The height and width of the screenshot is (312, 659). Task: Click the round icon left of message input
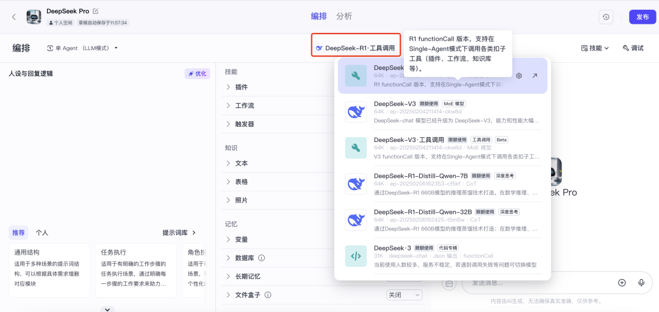[449, 283]
